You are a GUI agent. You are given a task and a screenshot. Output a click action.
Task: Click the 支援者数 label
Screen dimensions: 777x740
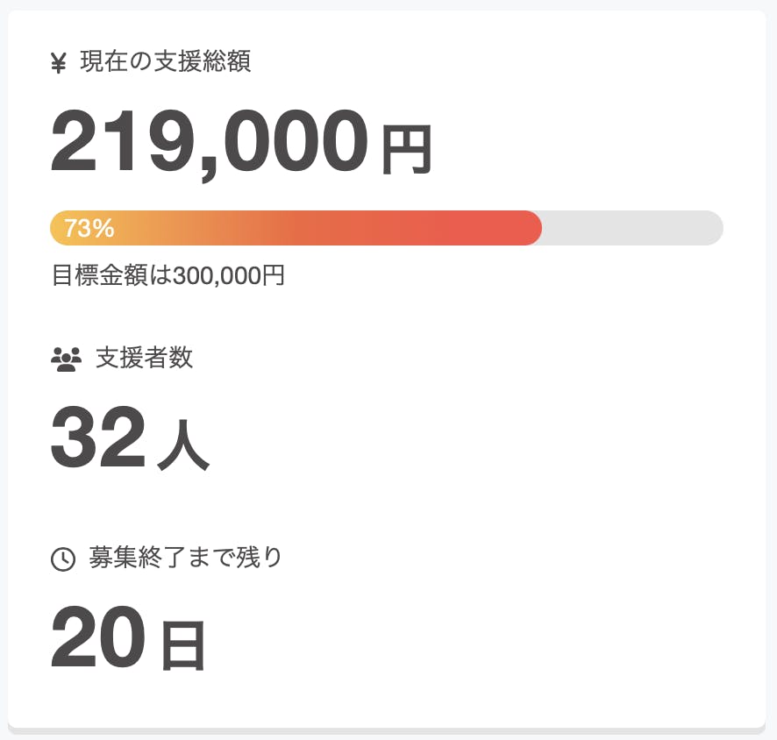[x=144, y=358]
